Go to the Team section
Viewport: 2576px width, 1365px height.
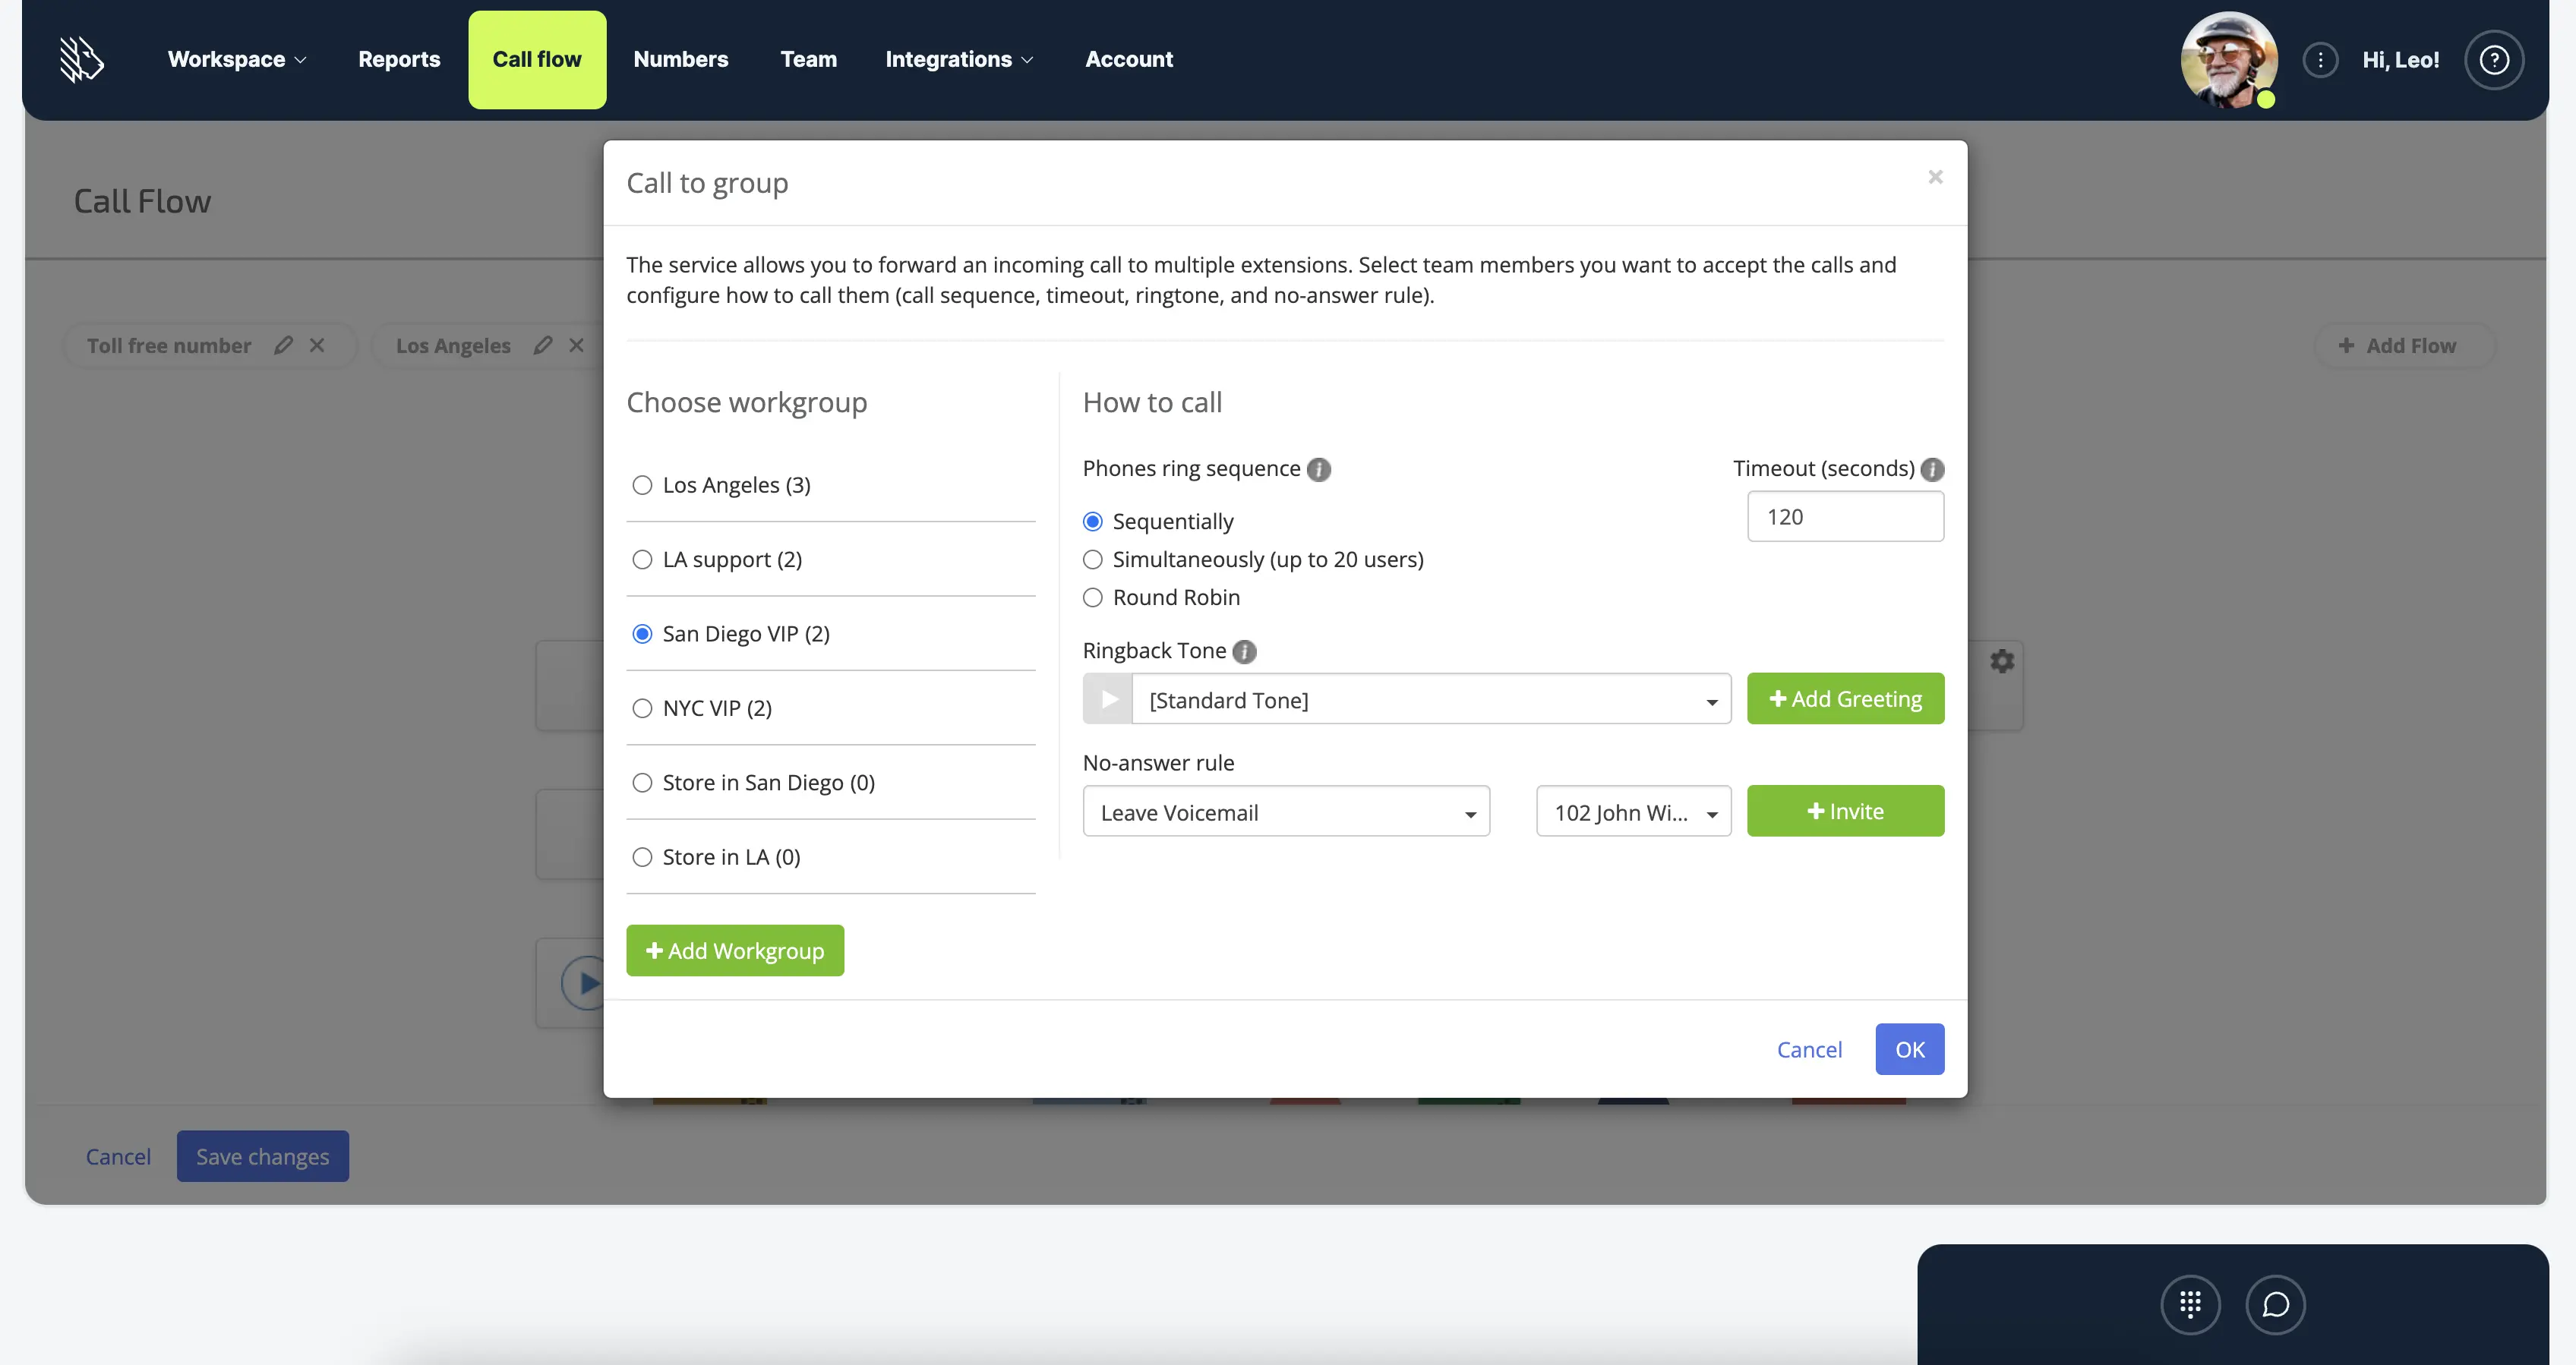coord(808,59)
